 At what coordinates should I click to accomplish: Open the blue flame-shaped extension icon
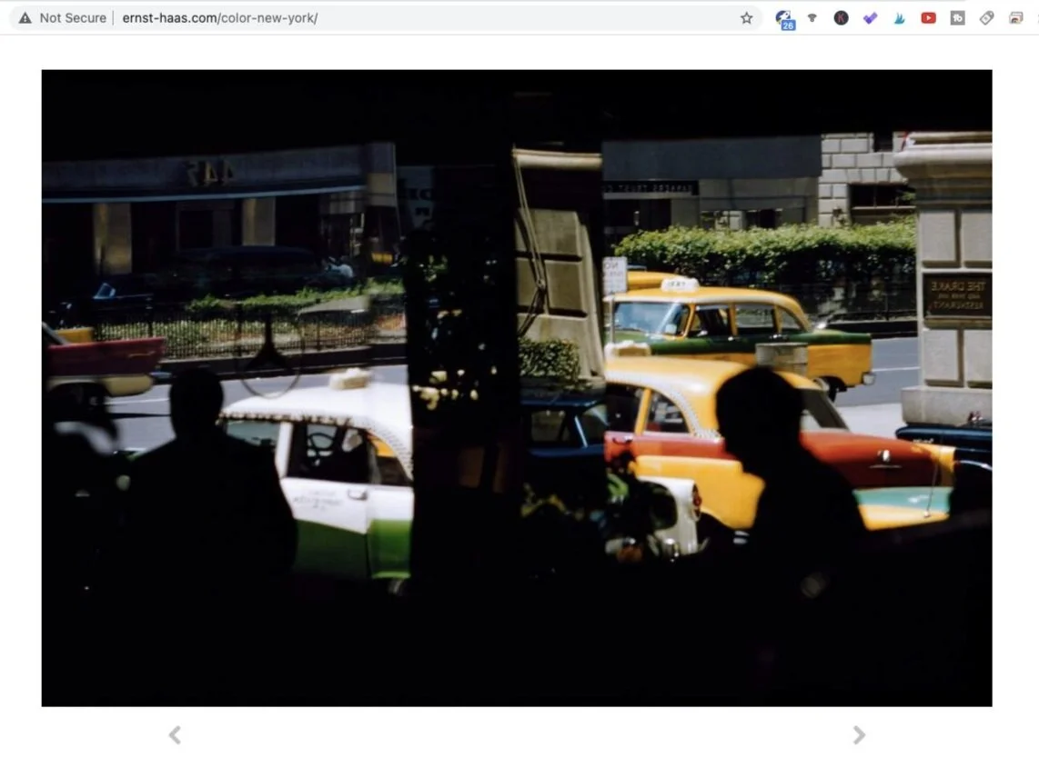click(x=899, y=18)
